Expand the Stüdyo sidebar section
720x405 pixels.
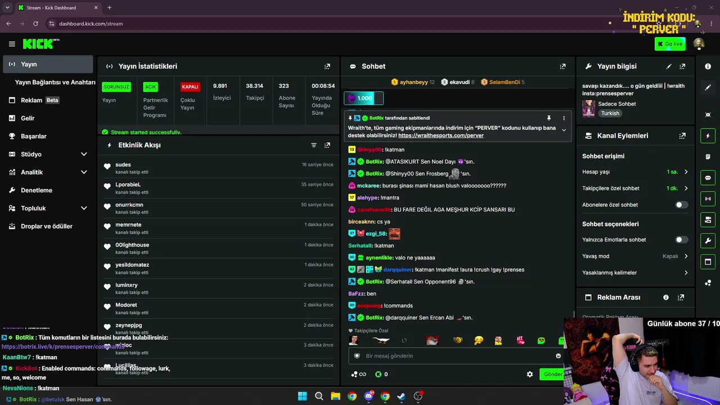click(84, 154)
